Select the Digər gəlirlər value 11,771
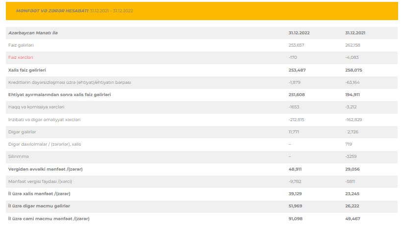Image resolution: width=403 pixels, height=229 pixels. point(295,132)
